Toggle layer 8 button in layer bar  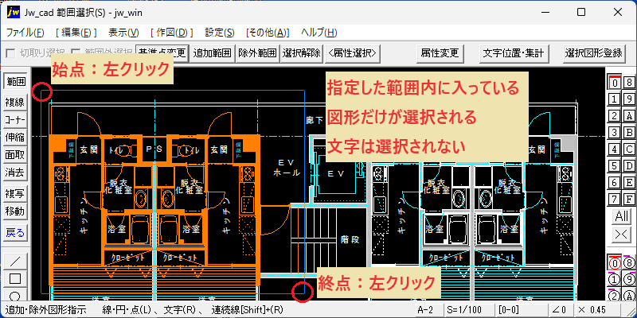(x=629, y=83)
